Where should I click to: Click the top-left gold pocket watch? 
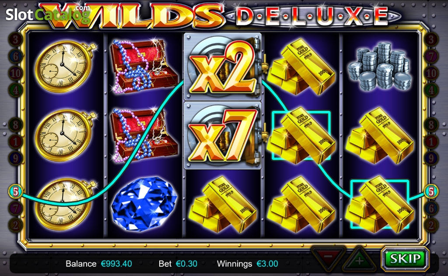pos(65,66)
